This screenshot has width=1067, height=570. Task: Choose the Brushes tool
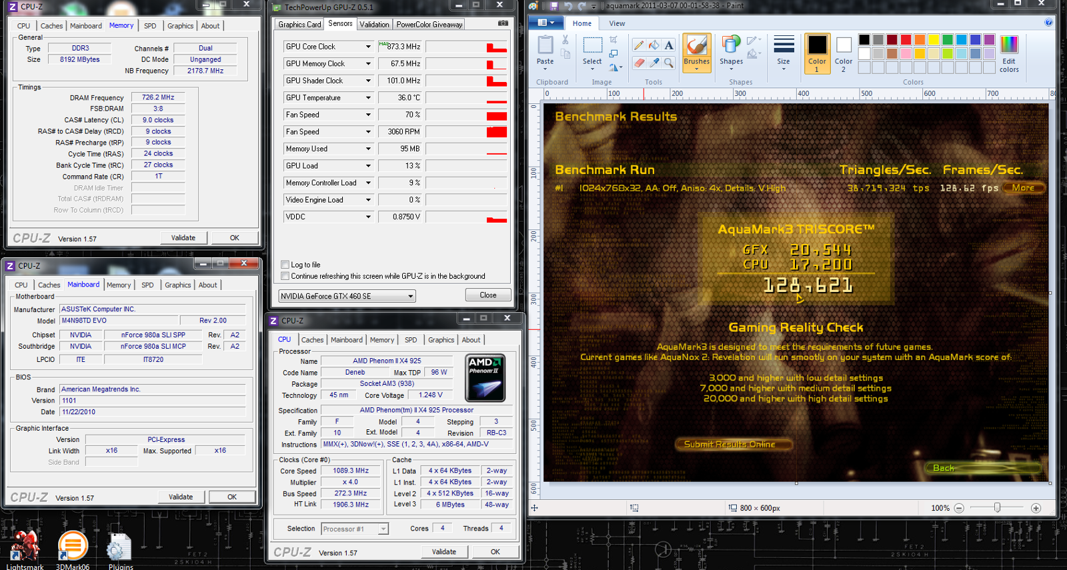pyautogui.click(x=697, y=53)
